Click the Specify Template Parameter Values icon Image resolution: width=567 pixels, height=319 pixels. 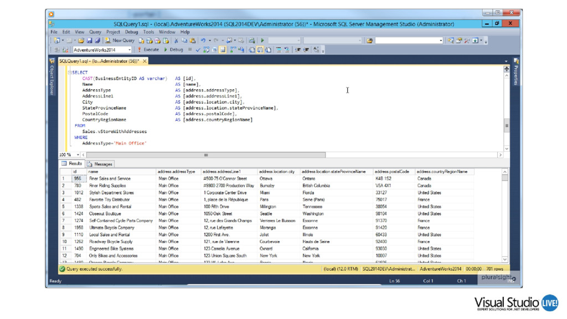[x=316, y=50]
